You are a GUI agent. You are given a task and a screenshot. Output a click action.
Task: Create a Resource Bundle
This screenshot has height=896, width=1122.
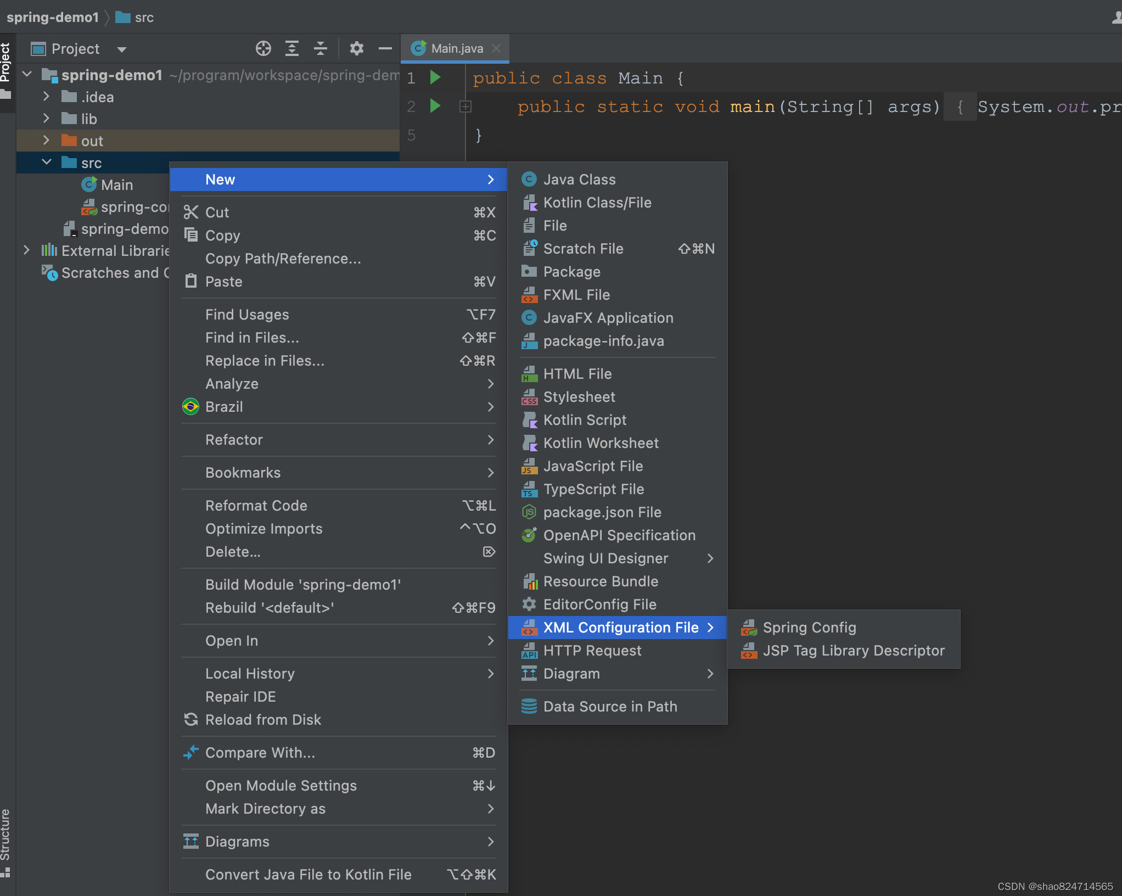point(618,581)
